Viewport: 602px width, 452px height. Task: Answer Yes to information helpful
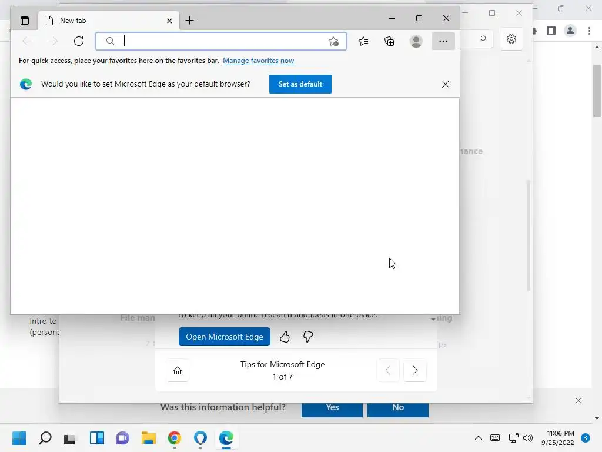pos(332,410)
